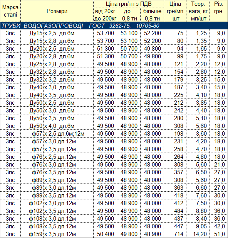Screen dimensions: 228x238
Task: Click the 'Ду25 х 2,8 дл.6м' cell
Action: coord(57,64)
